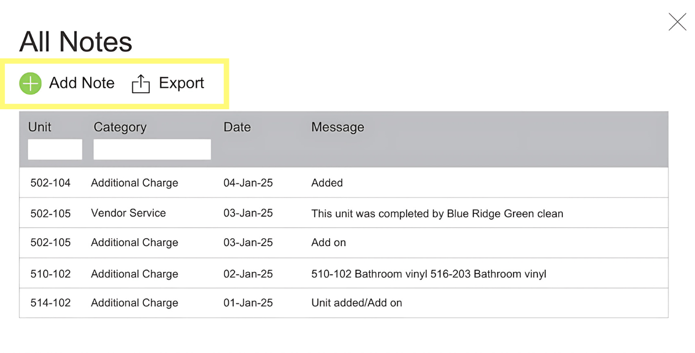Click the 'Unit added/Add on' message
This screenshot has height=353, width=695.
pyautogui.click(x=357, y=303)
